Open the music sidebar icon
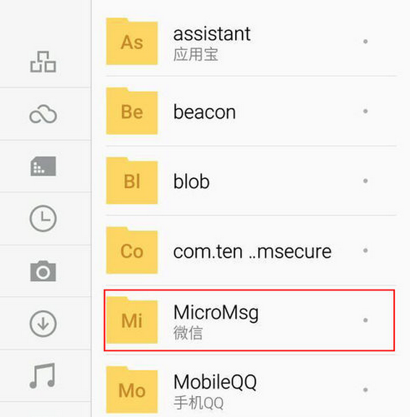This screenshot has width=410, height=417. coord(43,376)
